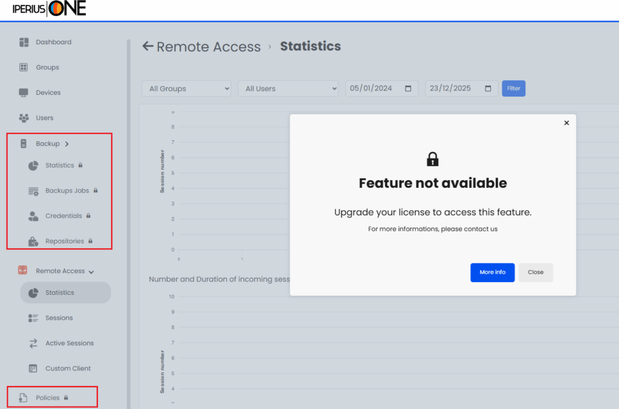The height and width of the screenshot is (409, 619).
Task: Close the dialog with the X
Action: point(566,123)
